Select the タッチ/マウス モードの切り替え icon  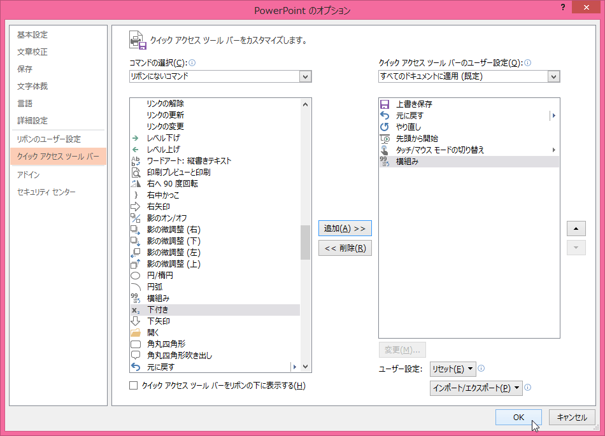point(385,150)
